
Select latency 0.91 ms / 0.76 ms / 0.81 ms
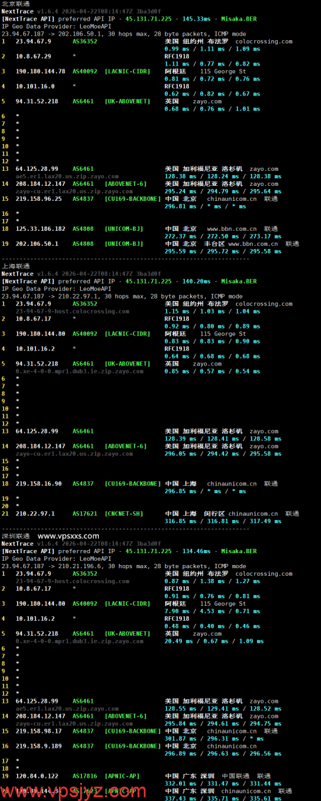point(213,596)
